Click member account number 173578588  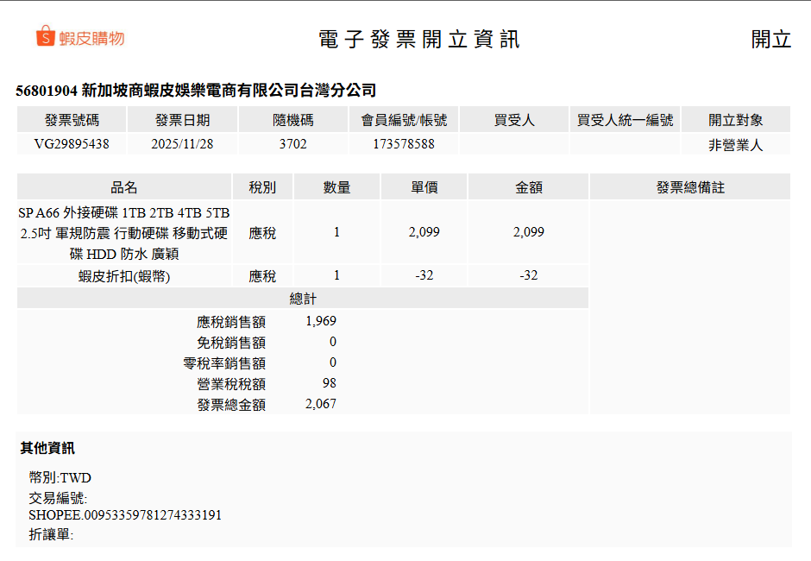pyautogui.click(x=404, y=144)
